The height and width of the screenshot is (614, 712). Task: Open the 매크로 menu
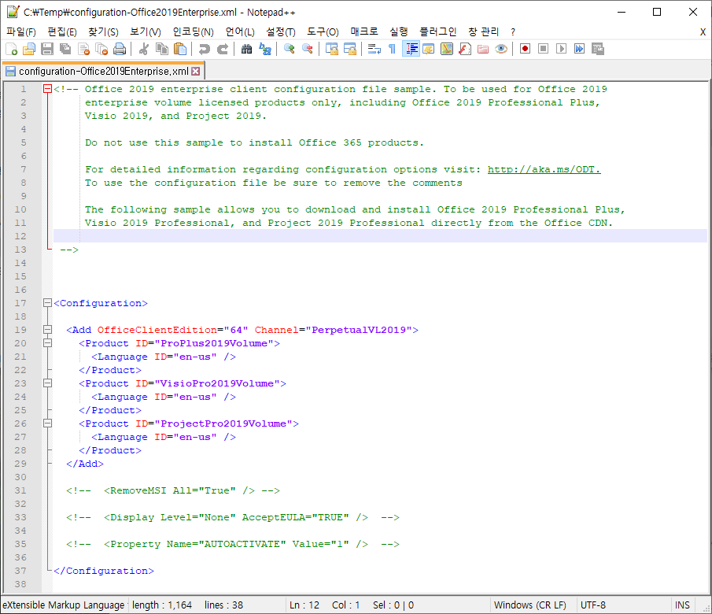(x=364, y=31)
